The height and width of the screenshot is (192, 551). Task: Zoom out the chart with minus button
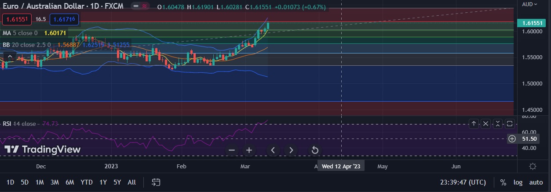pos(232,150)
